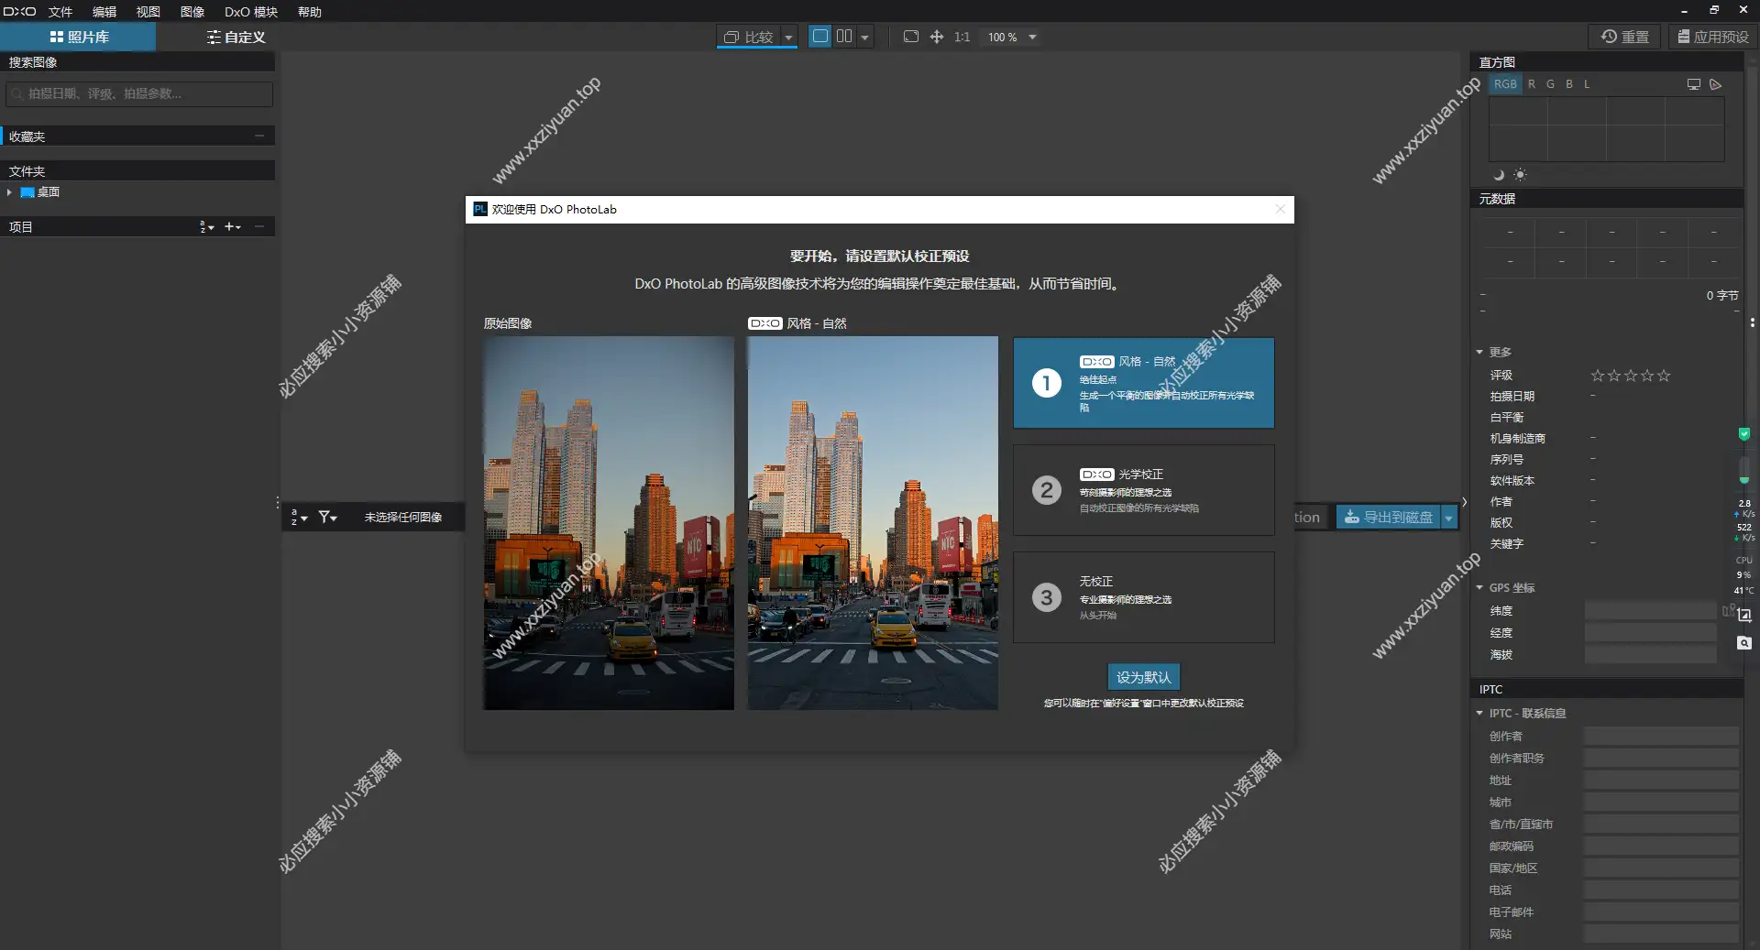Choose preset option 2 光学校正
The image size is (1760, 950).
[x=1143, y=490]
